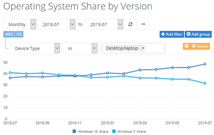The height and width of the screenshot is (135, 214).
Task: Select the AND logic toggle
Action: [x=9, y=34]
